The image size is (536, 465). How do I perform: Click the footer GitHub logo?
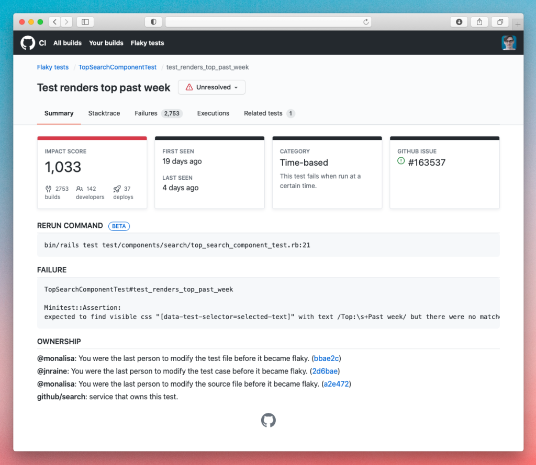pos(268,421)
